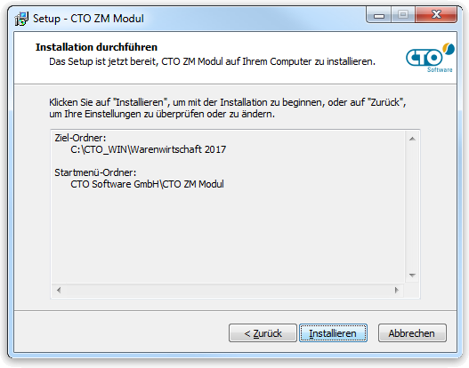The image size is (469, 368).
Task: Cancel setup with the Abbrechen button
Action: click(412, 332)
